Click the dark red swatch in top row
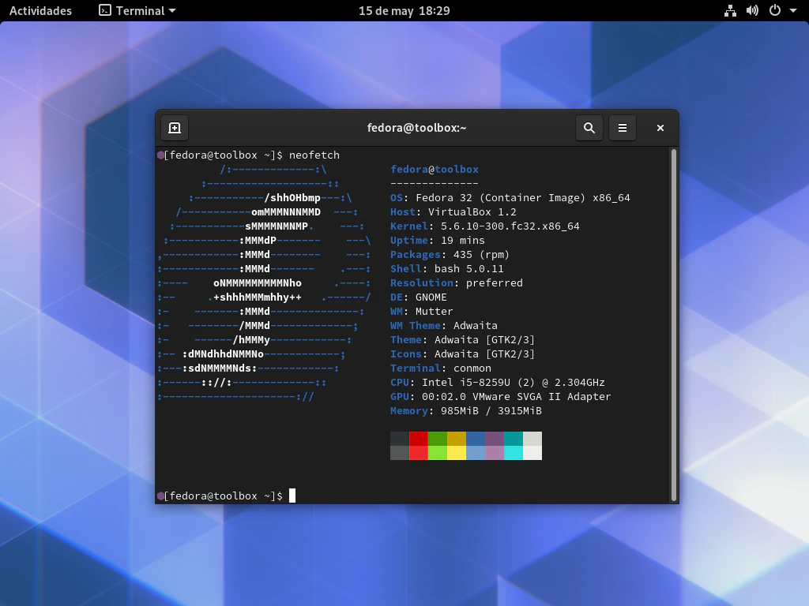809x606 pixels. 419,439
